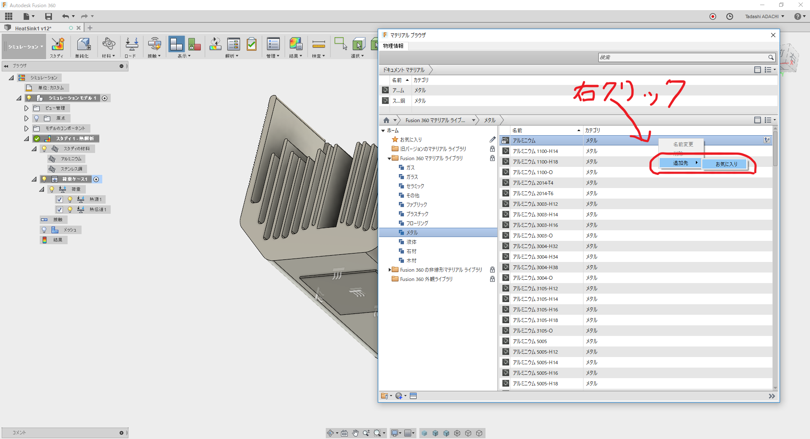Close the マテリアル ブラウザ dialog

[773, 35]
